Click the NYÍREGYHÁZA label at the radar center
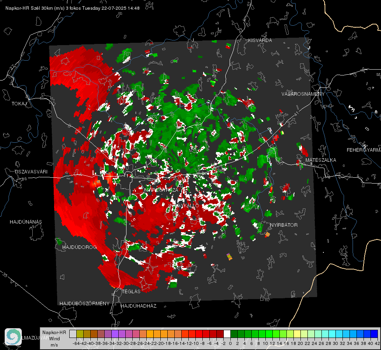 pyautogui.click(x=162, y=190)
